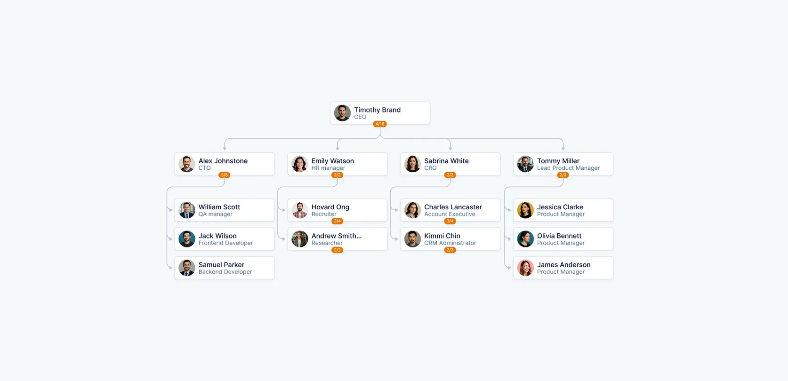The height and width of the screenshot is (381, 788).
Task: Click Samuel Parker's avatar photo
Action: point(187,268)
